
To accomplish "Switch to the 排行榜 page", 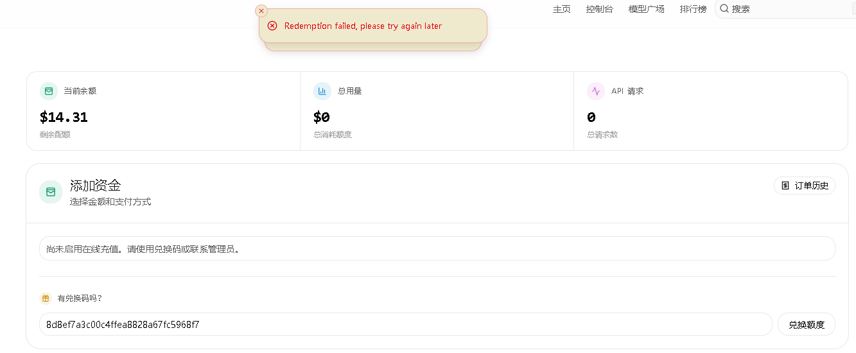I will pos(693,9).
